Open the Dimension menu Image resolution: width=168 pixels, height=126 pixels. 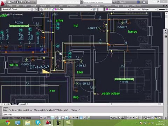(x=72, y=6)
